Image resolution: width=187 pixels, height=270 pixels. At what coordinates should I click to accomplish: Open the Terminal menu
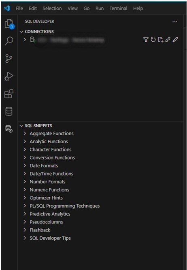click(x=119, y=8)
